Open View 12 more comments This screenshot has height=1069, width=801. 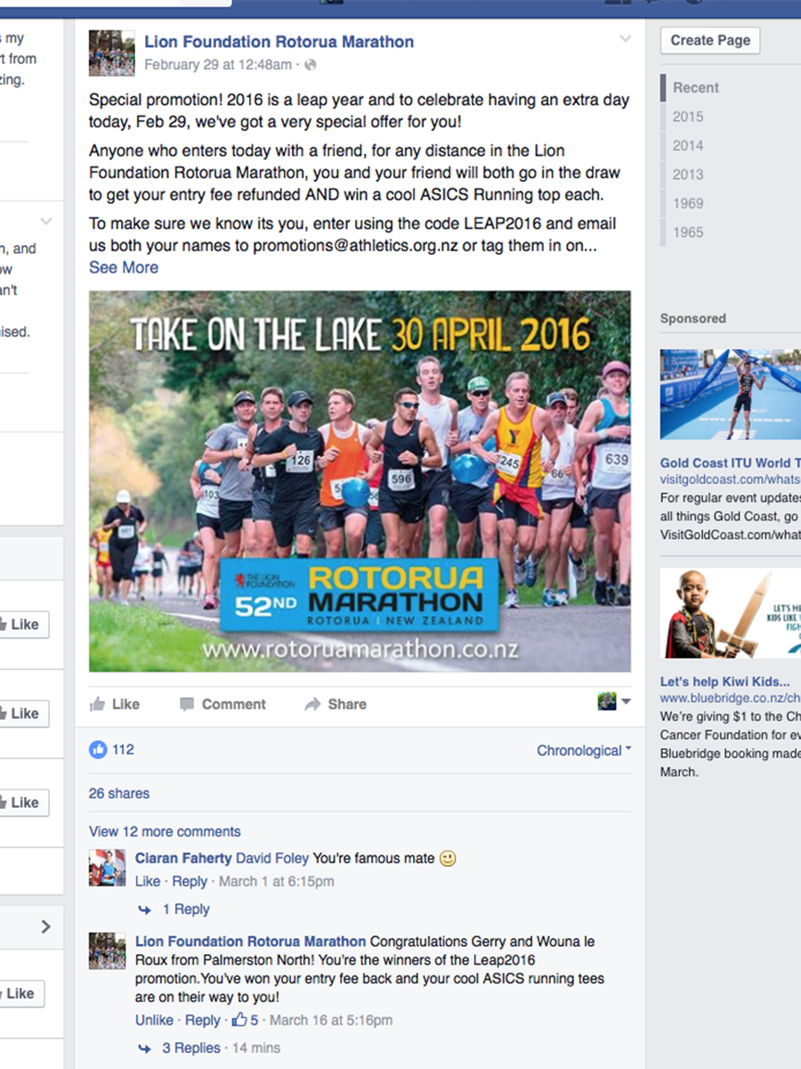(x=165, y=831)
